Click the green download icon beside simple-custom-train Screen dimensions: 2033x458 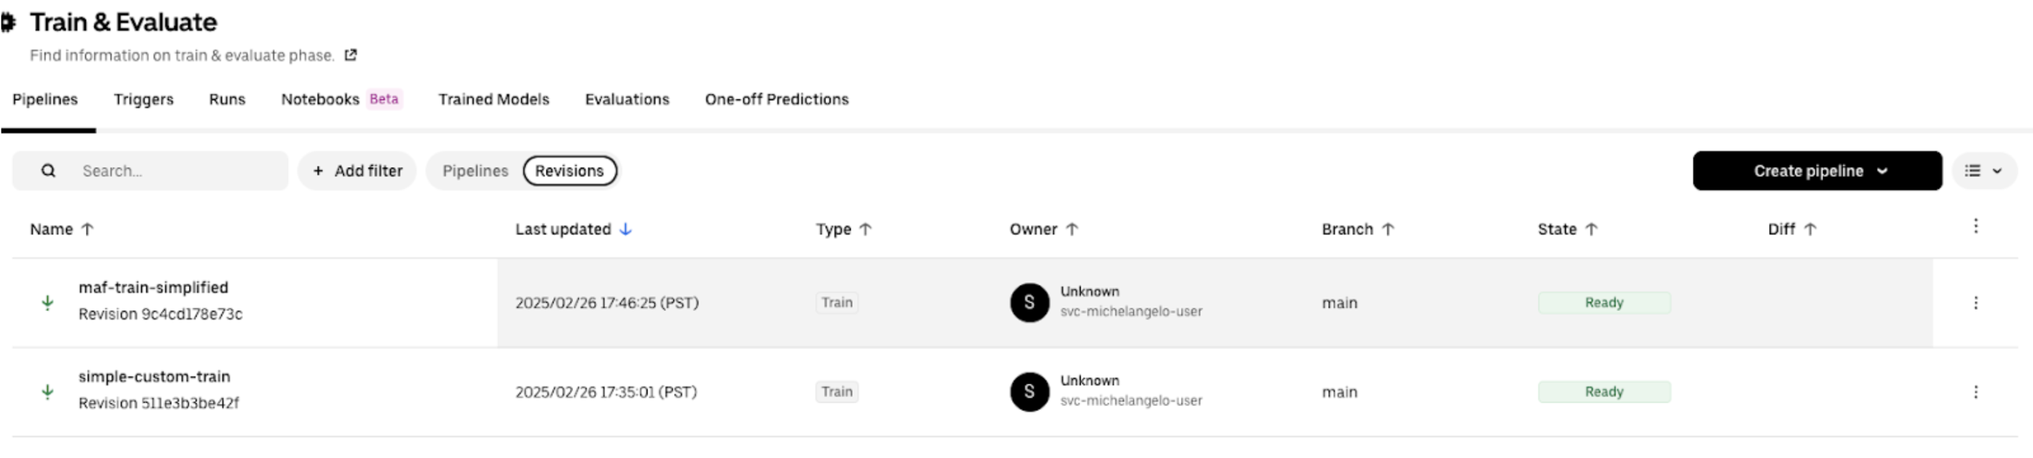[48, 392]
